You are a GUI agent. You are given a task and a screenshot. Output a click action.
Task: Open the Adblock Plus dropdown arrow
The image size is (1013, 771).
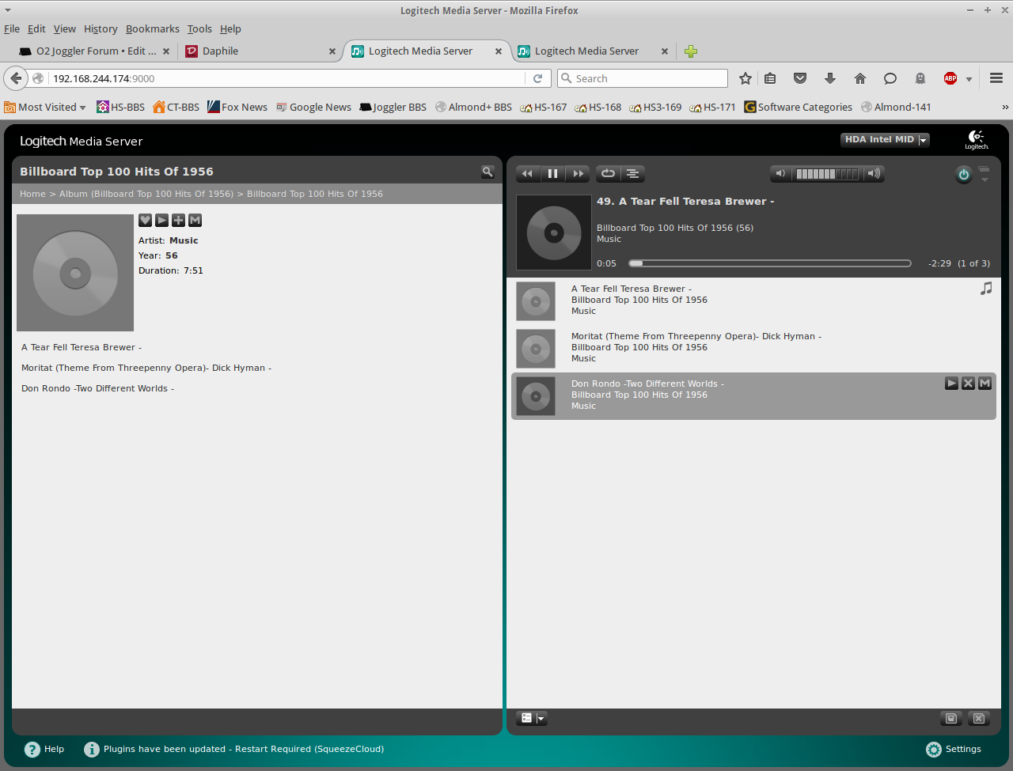(969, 79)
